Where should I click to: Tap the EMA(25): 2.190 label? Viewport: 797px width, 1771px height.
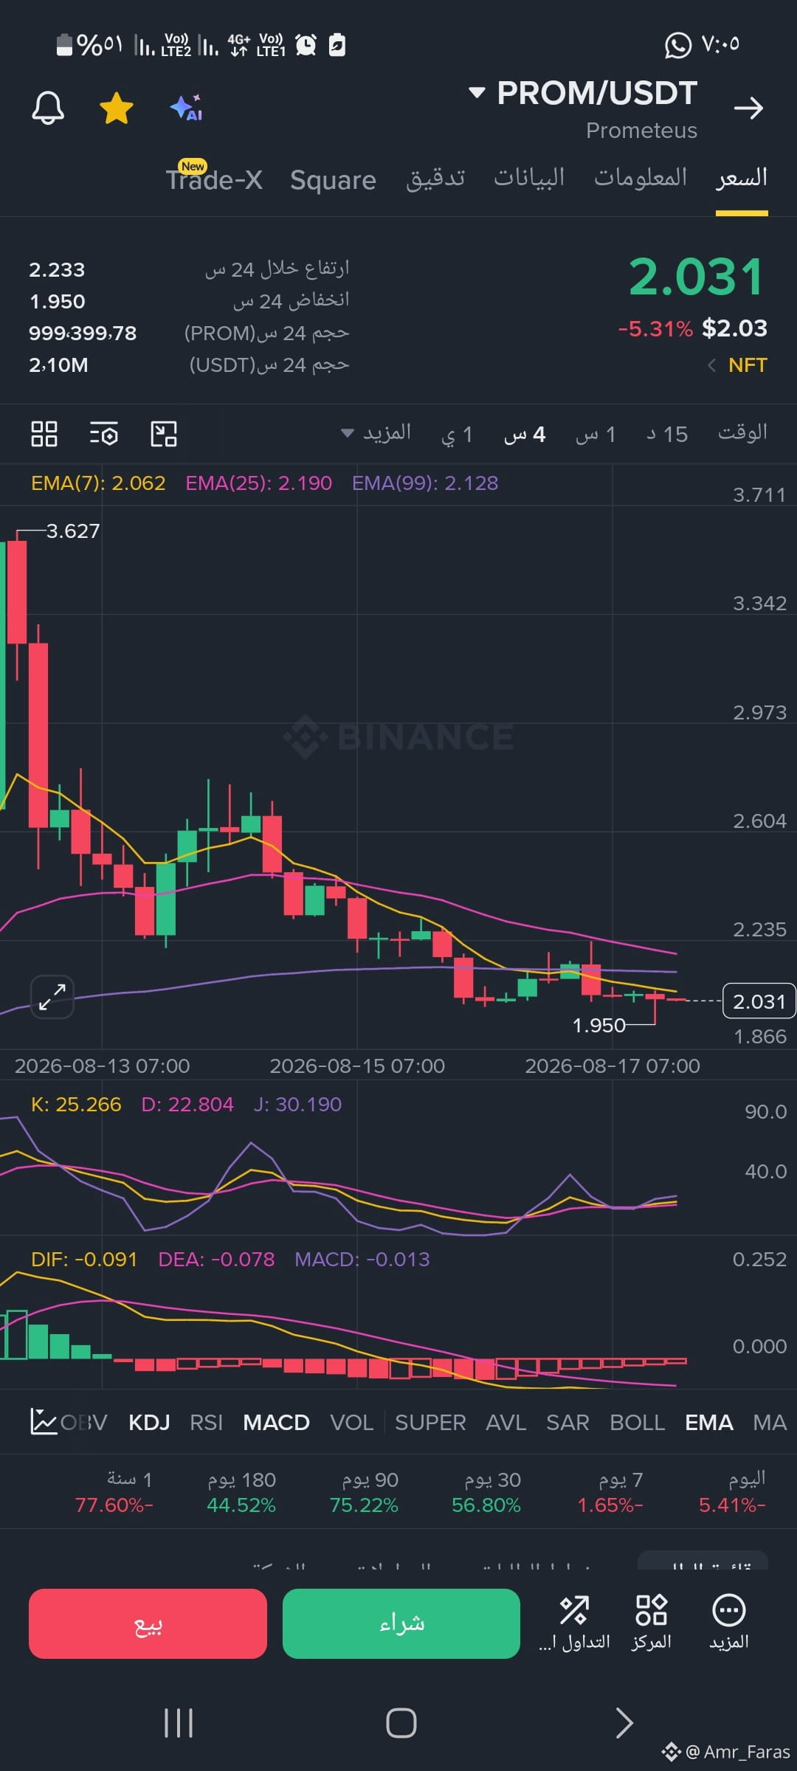pyautogui.click(x=259, y=483)
